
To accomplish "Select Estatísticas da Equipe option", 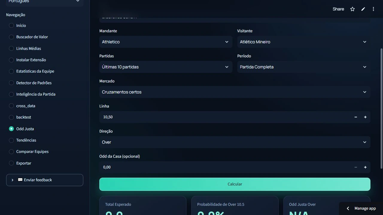I will 31,71.
